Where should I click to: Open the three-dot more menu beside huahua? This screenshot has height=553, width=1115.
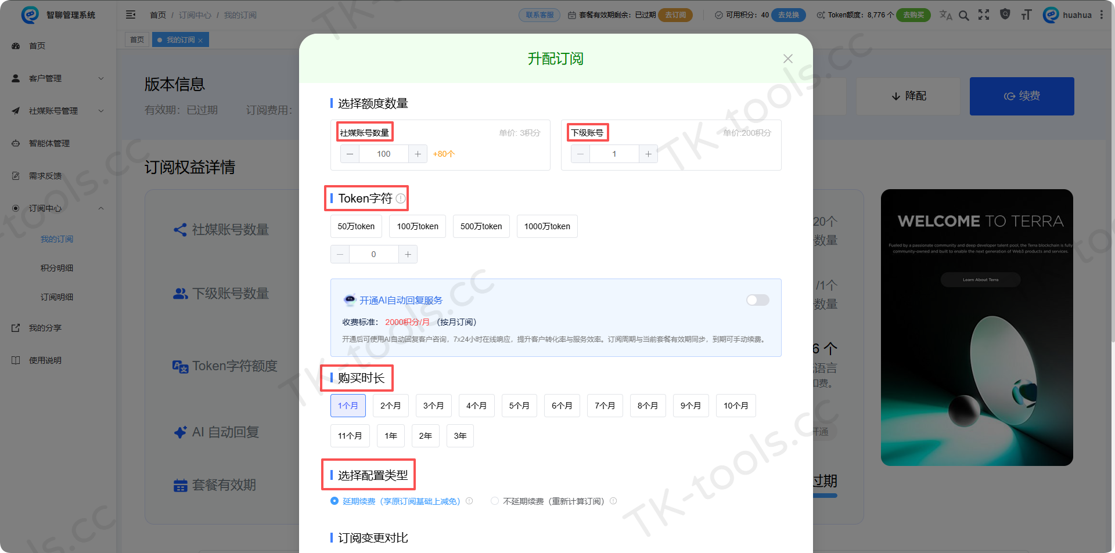(1102, 15)
